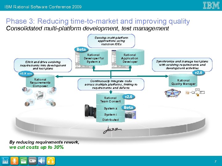Click the blue speaker volume icon

pos(42,161)
